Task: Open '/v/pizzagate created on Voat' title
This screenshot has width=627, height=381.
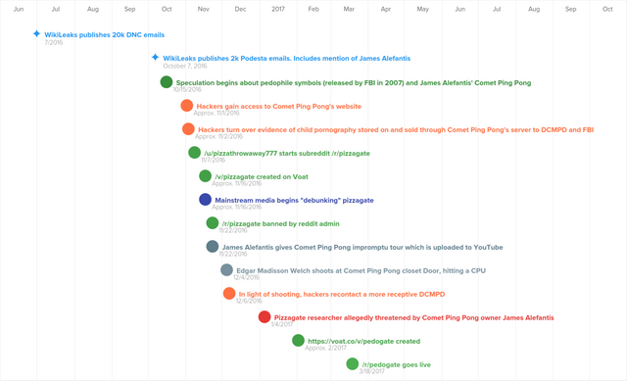Action: [x=262, y=176]
